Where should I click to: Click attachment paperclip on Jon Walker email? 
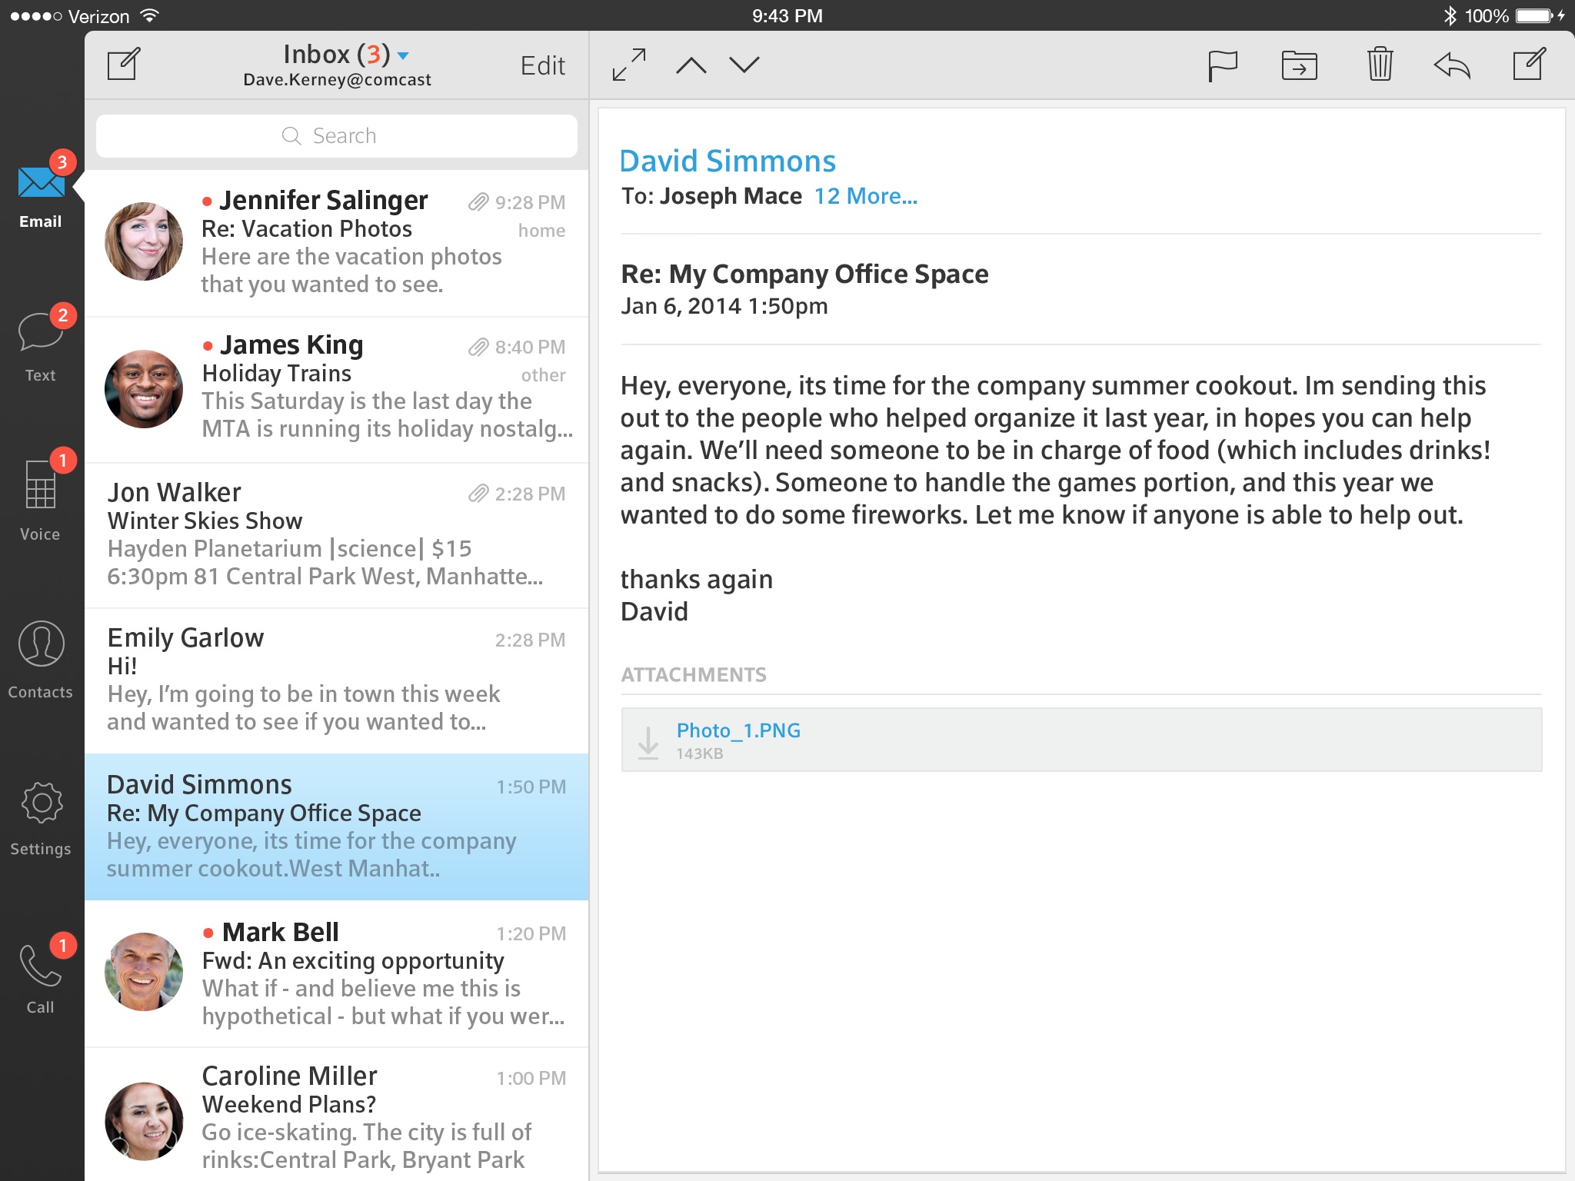478,494
